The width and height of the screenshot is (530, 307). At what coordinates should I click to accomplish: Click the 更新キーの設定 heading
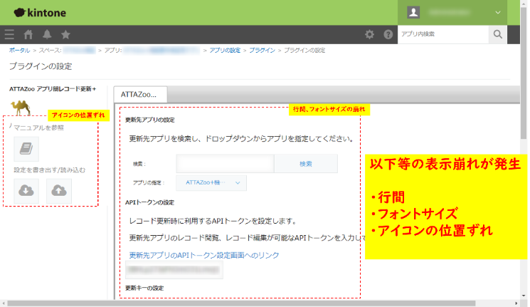tap(144, 288)
